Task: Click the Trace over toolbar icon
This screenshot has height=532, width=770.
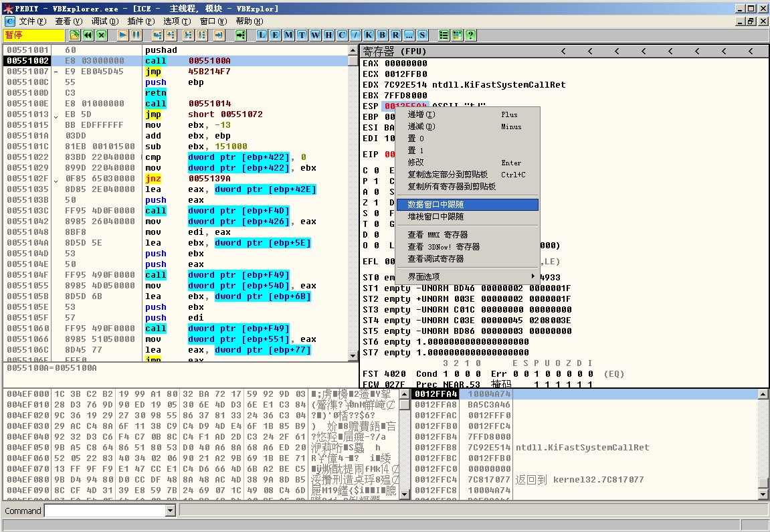Action: pos(201,35)
